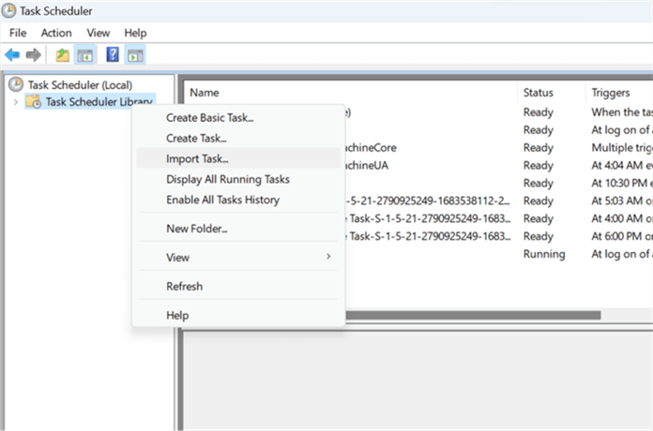This screenshot has height=431, width=653.
Task: Choose Import Task... from context menu
Action: pos(197,158)
